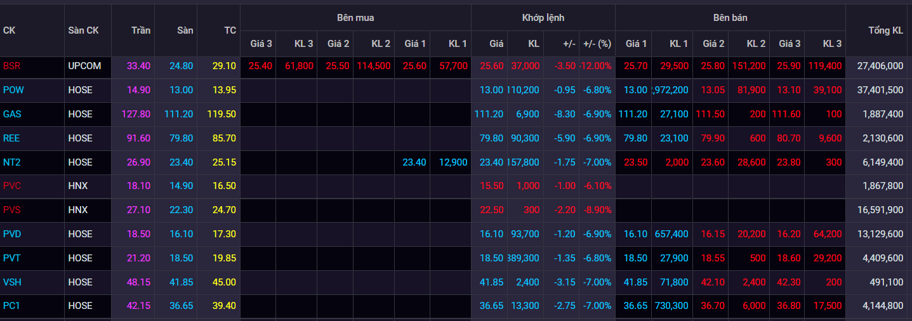Click the TC reference price header

(x=230, y=30)
